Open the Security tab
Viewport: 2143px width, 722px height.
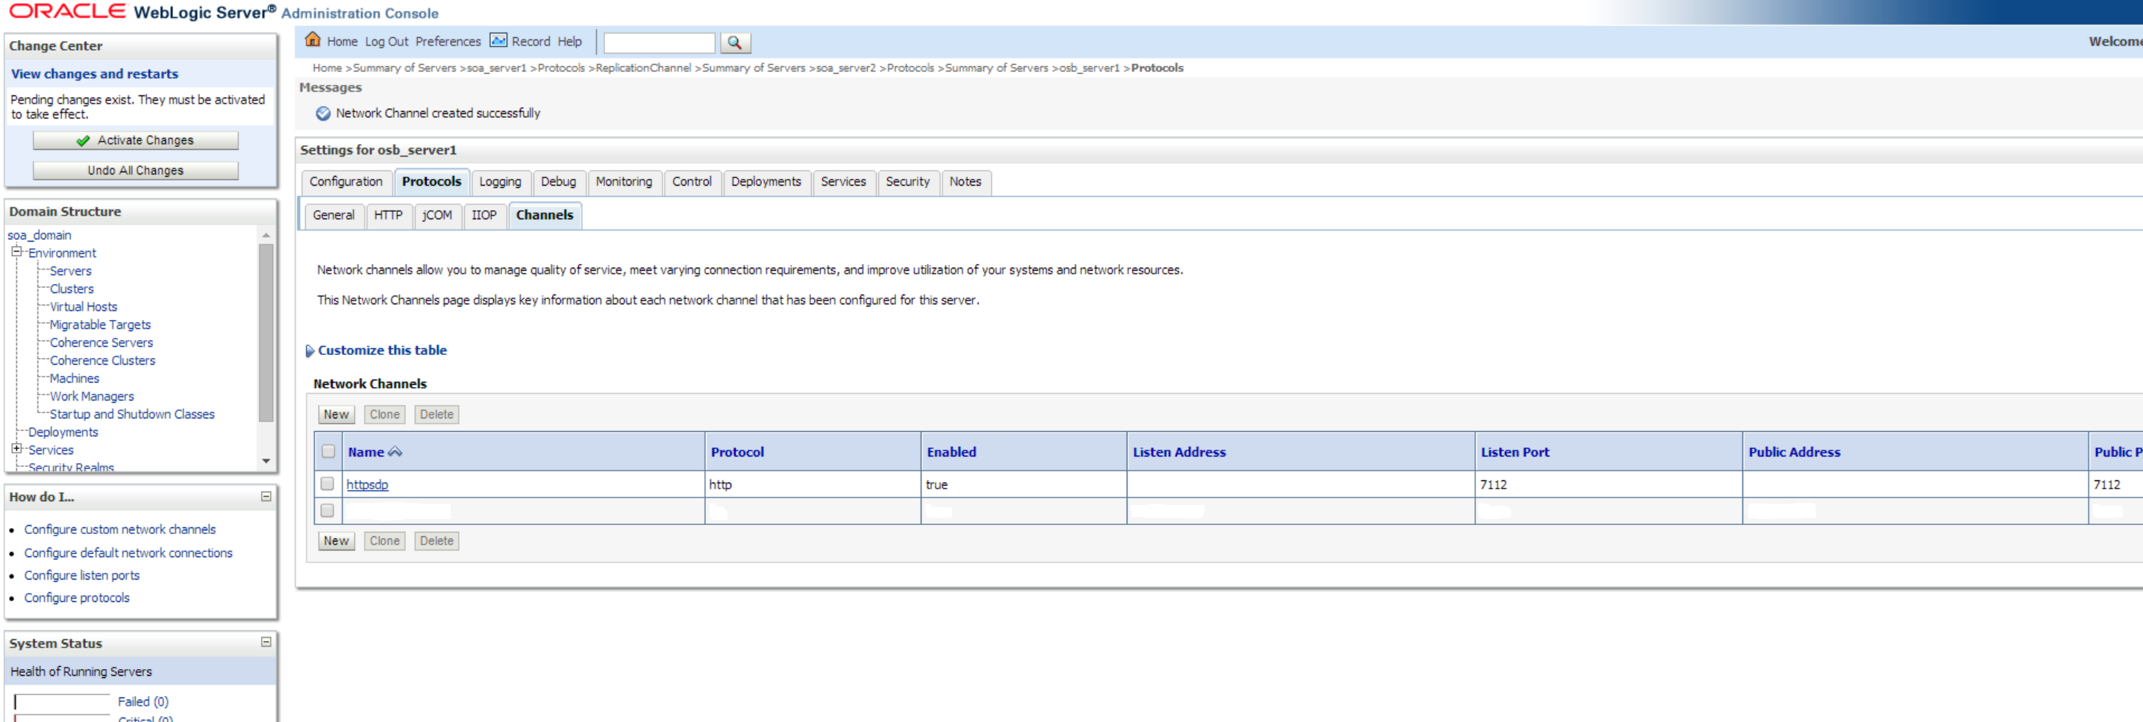907,182
